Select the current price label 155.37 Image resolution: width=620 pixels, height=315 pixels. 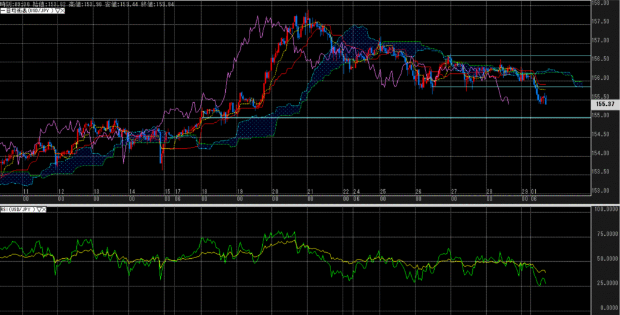[x=603, y=105]
